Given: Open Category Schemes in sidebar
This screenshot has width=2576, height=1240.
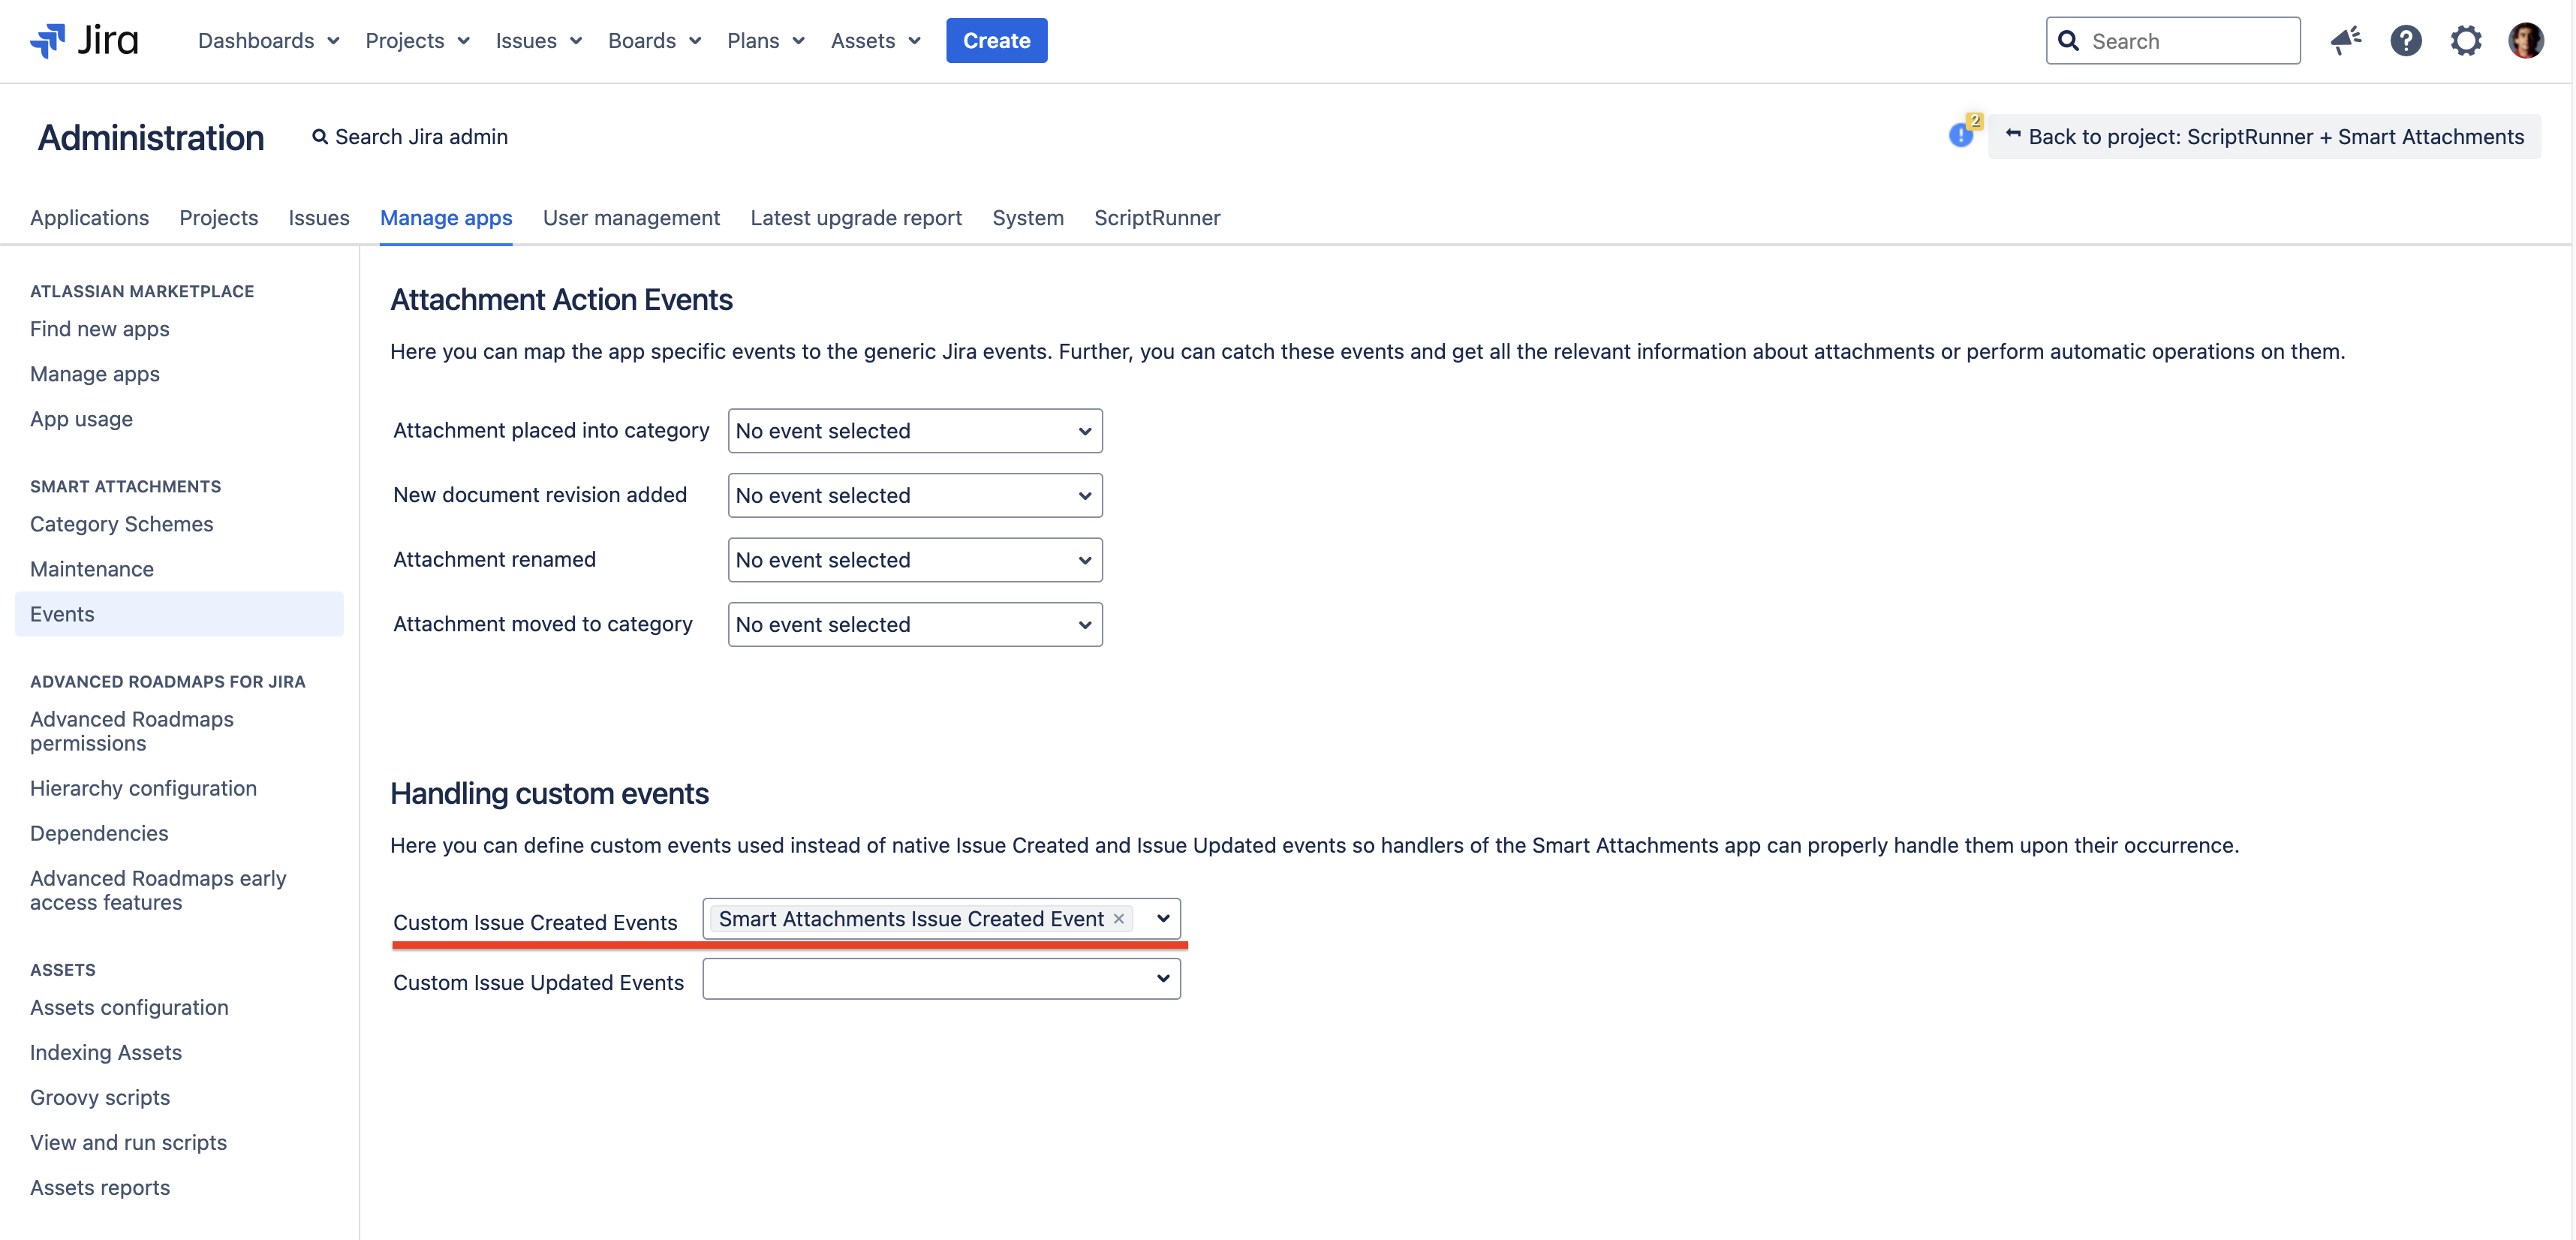Looking at the screenshot, I should pos(121,524).
